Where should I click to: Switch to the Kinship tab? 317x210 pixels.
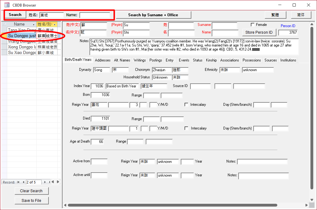[x=211, y=60]
